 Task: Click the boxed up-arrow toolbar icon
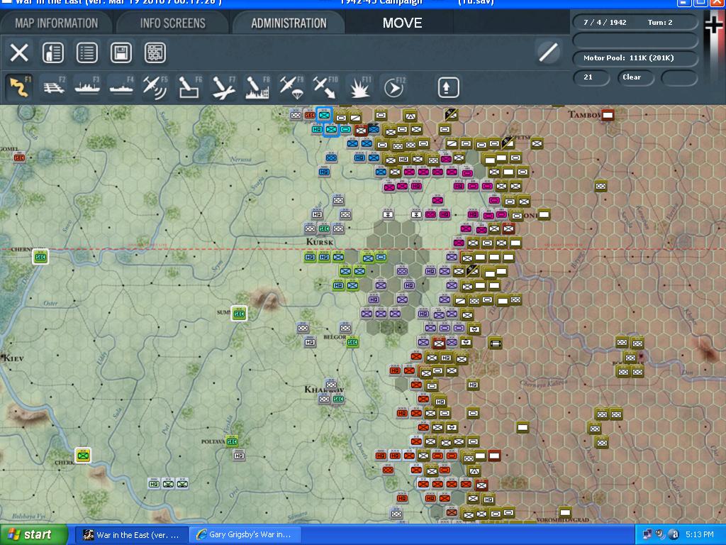[x=448, y=87]
